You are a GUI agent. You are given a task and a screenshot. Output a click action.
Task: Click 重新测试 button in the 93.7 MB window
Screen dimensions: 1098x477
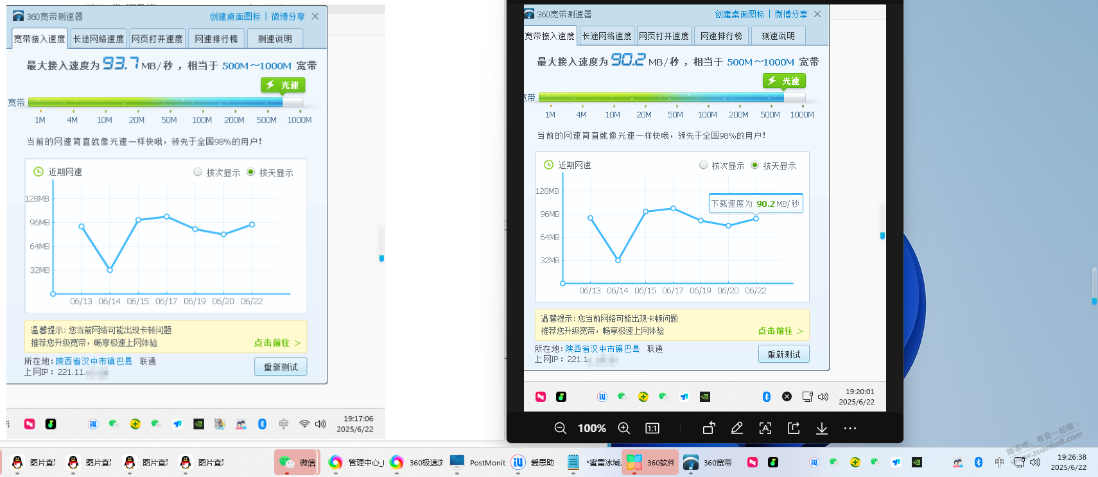click(281, 367)
